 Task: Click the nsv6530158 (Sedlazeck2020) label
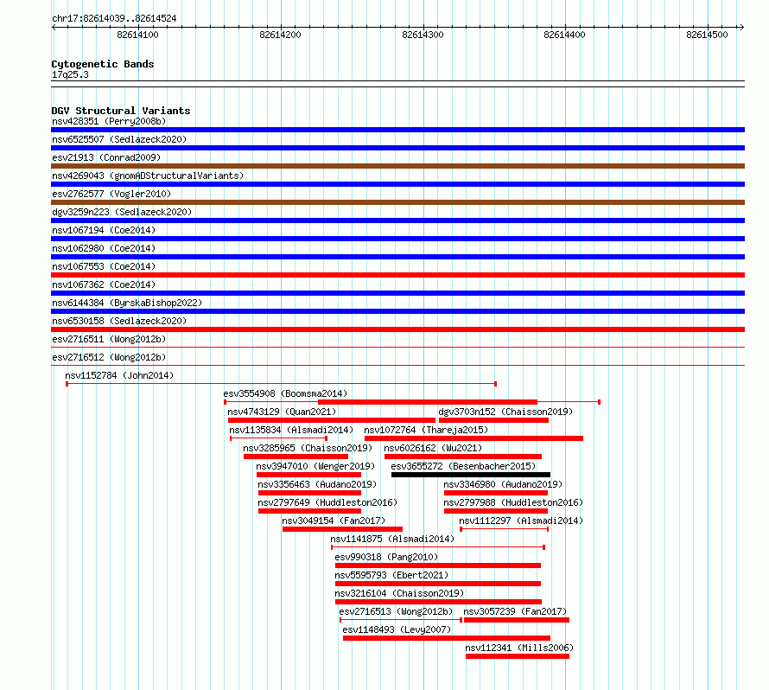tap(119, 321)
